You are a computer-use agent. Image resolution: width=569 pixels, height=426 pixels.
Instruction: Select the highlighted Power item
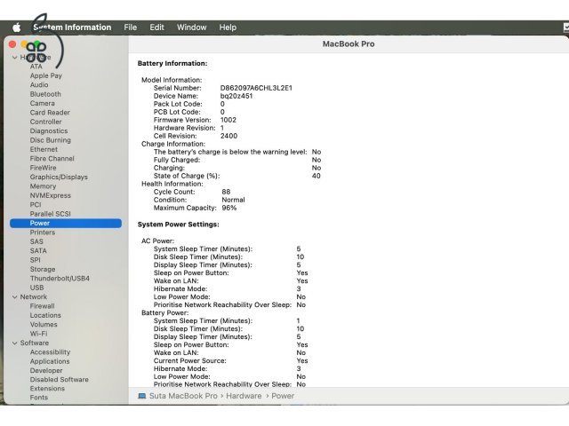point(66,223)
